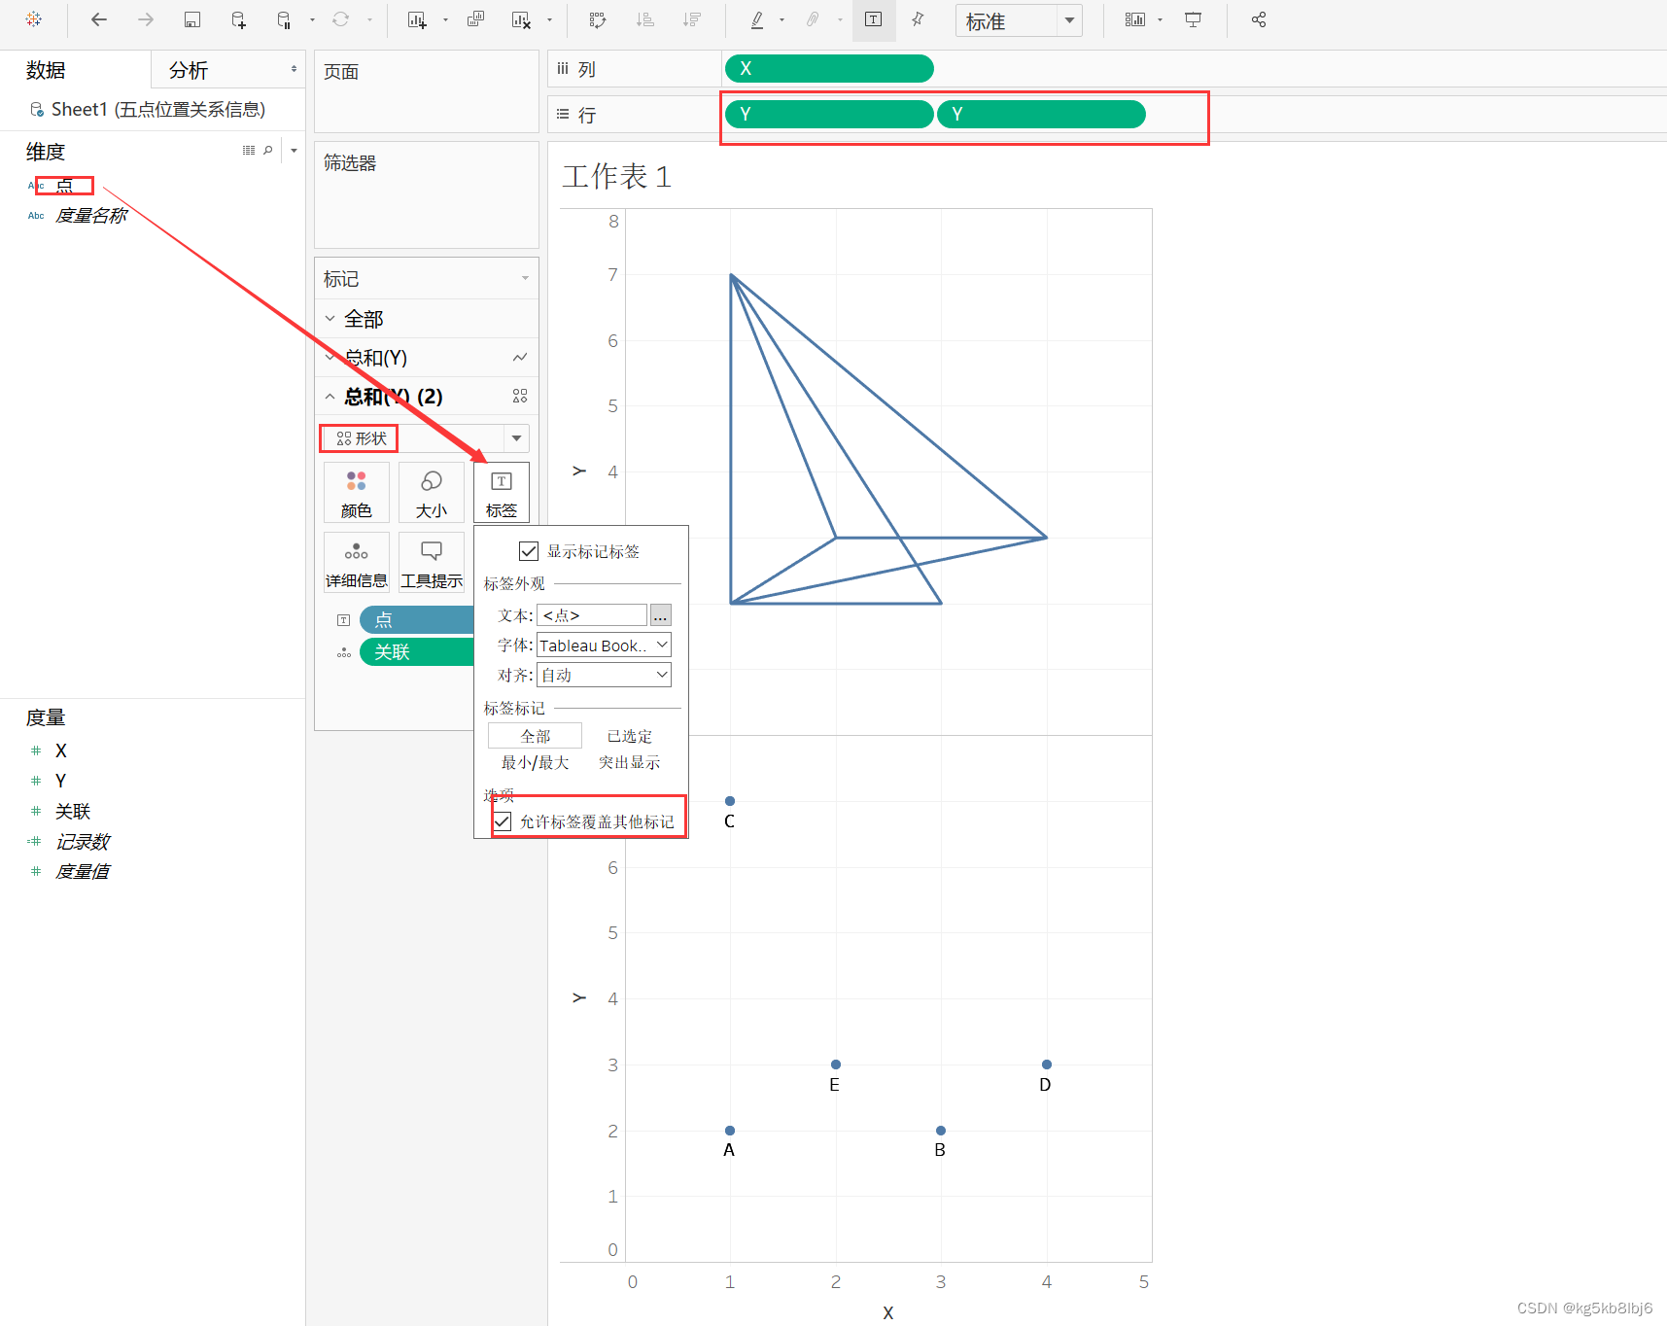Click the 大小 size button
Screen dimensions: 1667x1326
(432, 494)
